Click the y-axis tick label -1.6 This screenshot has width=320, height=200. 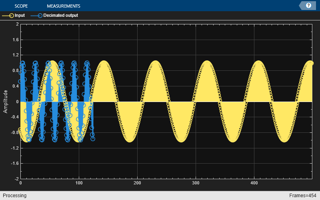pos(15,163)
